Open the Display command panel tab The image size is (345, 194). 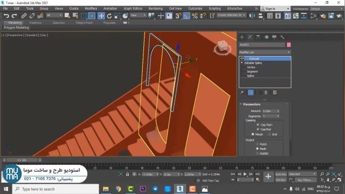274,37
